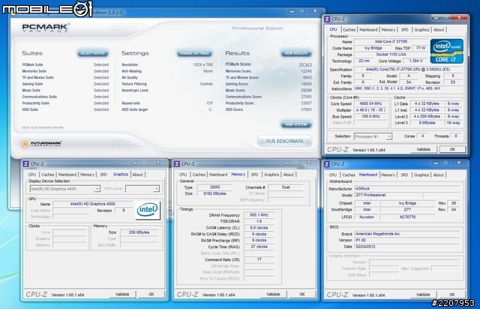Click Validate in the Mainboard window

click(423, 295)
